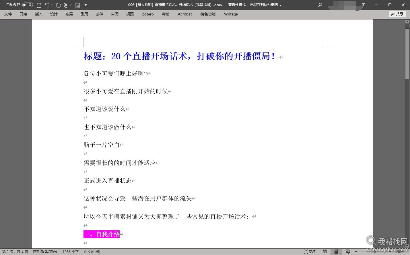The width and height of the screenshot is (410, 255).
Task: Click the line 正式进入直播状态
Action: coord(108,181)
